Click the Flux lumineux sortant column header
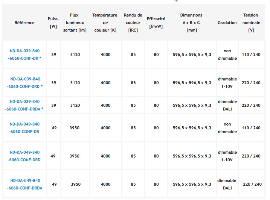The width and height of the screenshot is (270, 200). coord(75,23)
